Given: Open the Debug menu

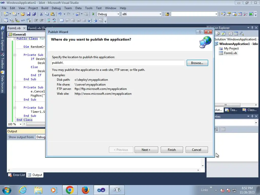Looking at the screenshot, I should click(56, 8).
